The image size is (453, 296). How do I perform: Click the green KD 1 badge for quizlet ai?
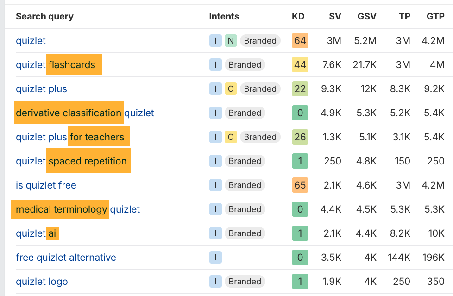[x=300, y=233]
